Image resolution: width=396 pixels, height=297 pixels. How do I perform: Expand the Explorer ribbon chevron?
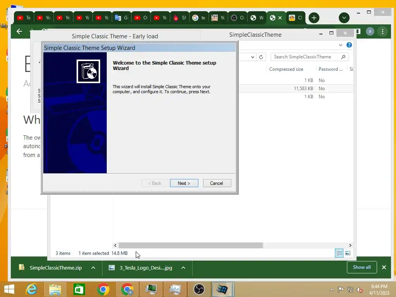[x=340, y=45]
